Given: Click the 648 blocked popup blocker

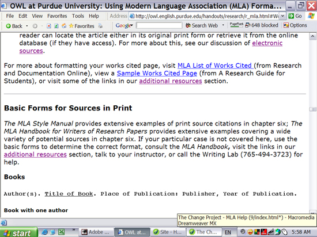Looking at the screenshot, I should (262, 25).
